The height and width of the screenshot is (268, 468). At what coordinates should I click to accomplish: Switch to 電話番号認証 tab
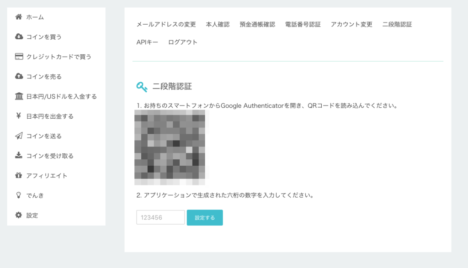[x=303, y=25]
